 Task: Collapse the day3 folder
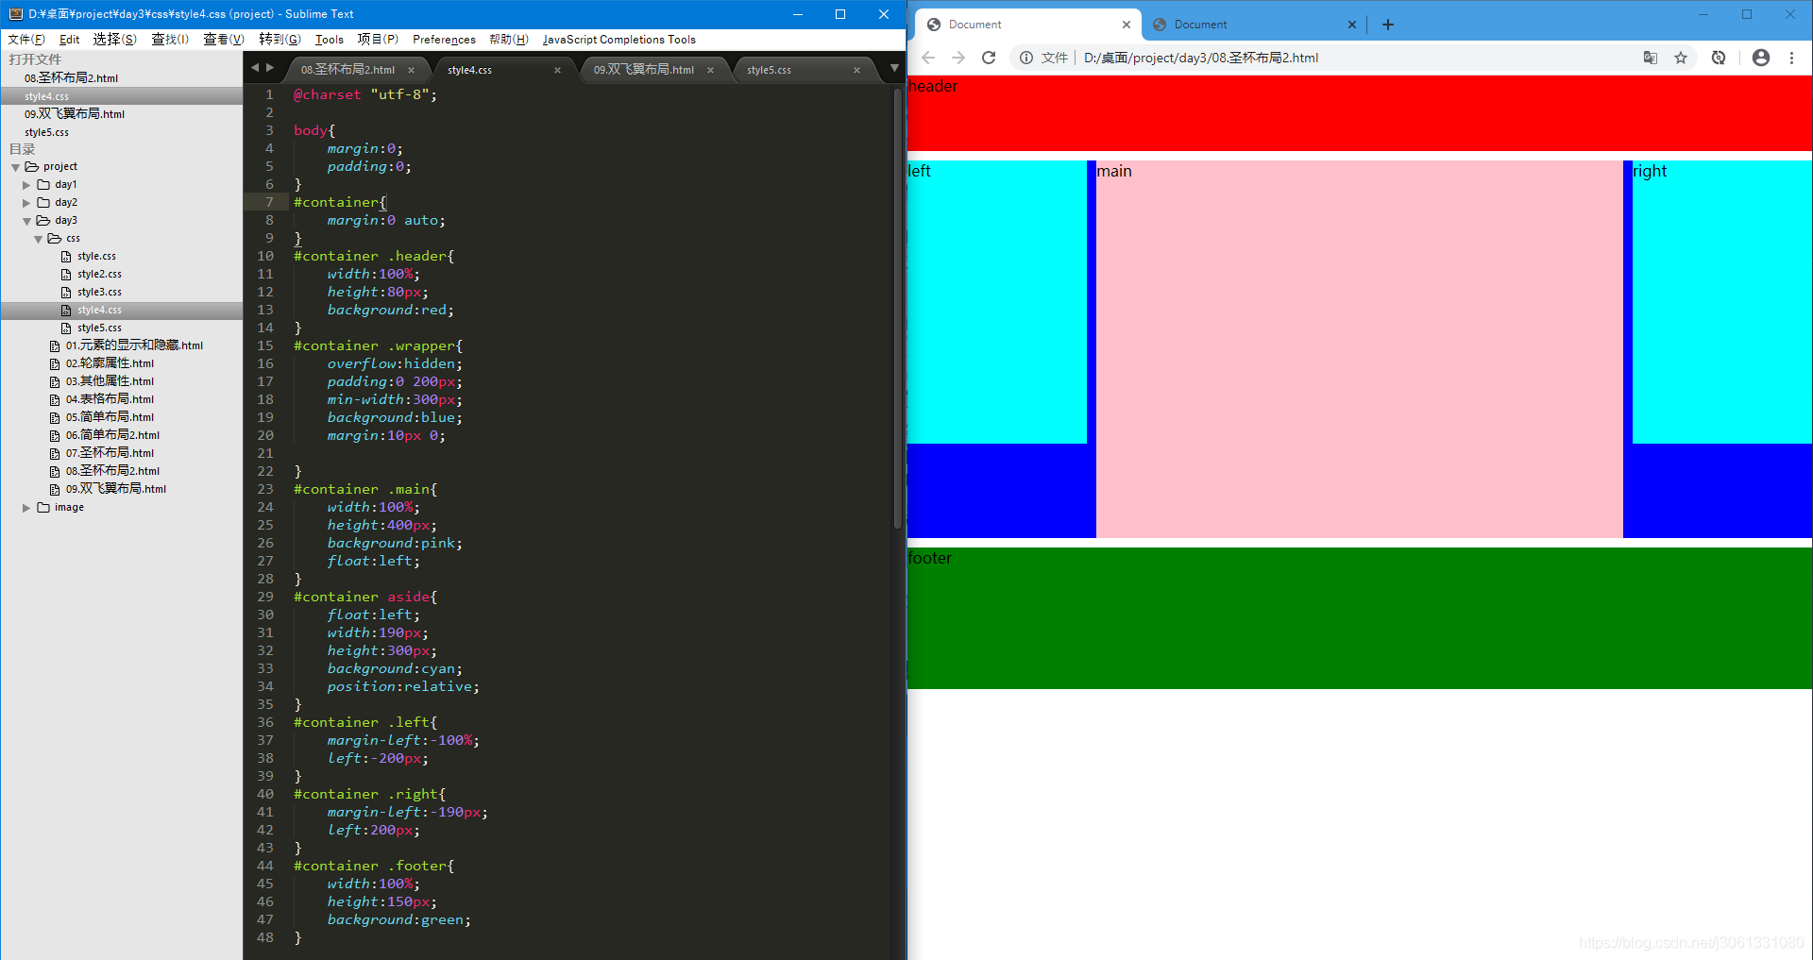tap(26, 221)
